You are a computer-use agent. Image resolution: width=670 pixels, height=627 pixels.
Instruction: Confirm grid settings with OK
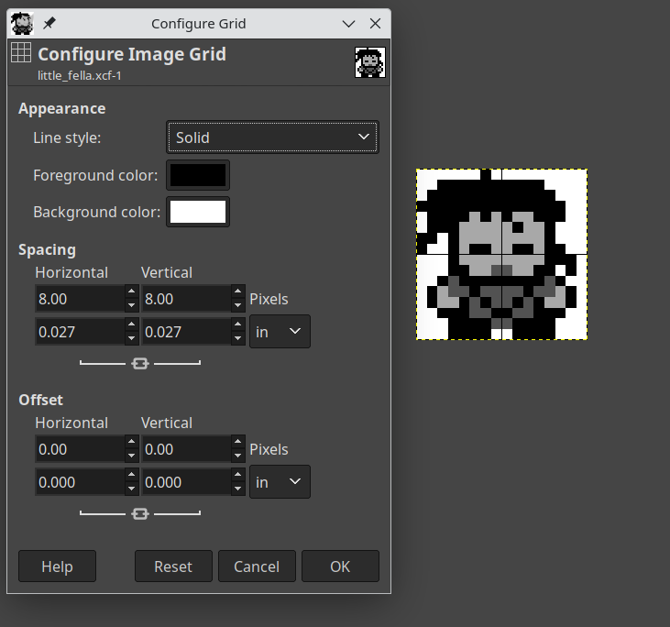pos(340,566)
